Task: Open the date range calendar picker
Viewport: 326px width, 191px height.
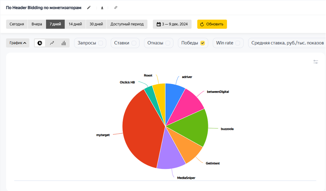Action: click(172, 24)
